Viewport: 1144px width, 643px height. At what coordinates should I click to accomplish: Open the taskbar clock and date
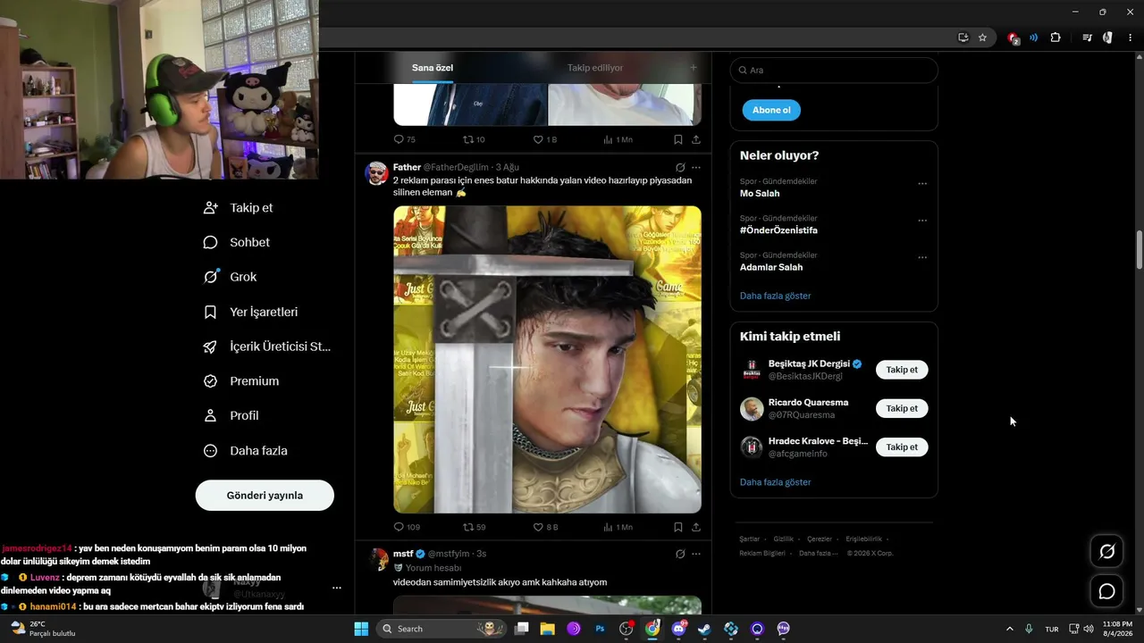click(x=1117, y=629)
